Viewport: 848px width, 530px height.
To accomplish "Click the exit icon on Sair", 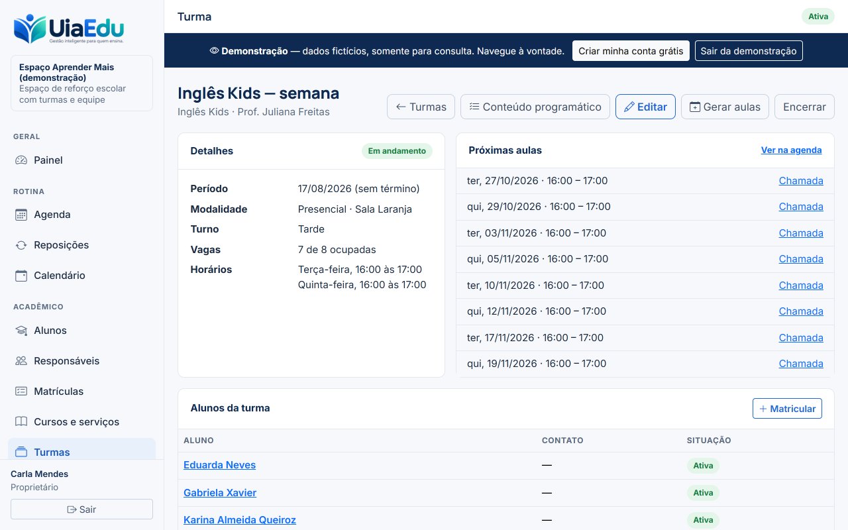I will click(72, 509).
